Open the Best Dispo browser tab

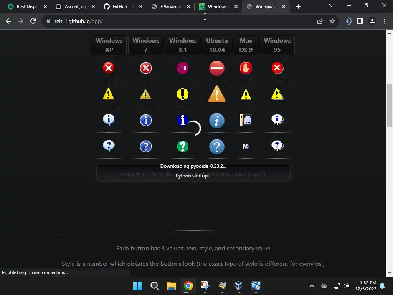(27, 7)
